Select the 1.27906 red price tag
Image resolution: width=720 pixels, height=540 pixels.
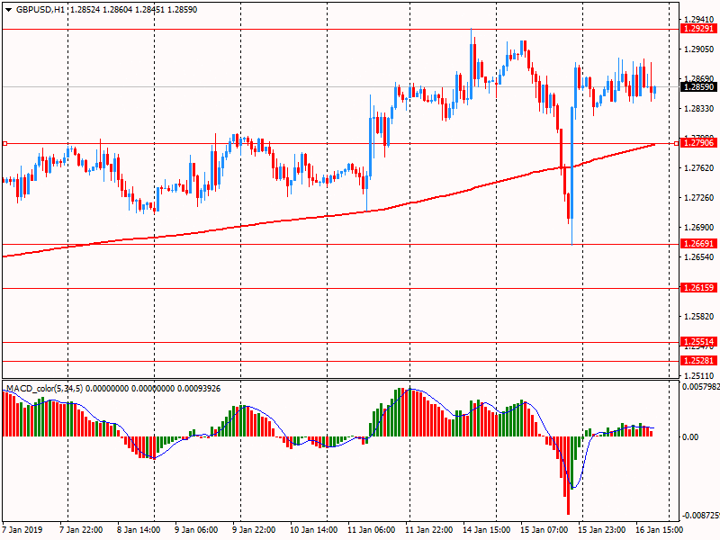tap(698, 143)
